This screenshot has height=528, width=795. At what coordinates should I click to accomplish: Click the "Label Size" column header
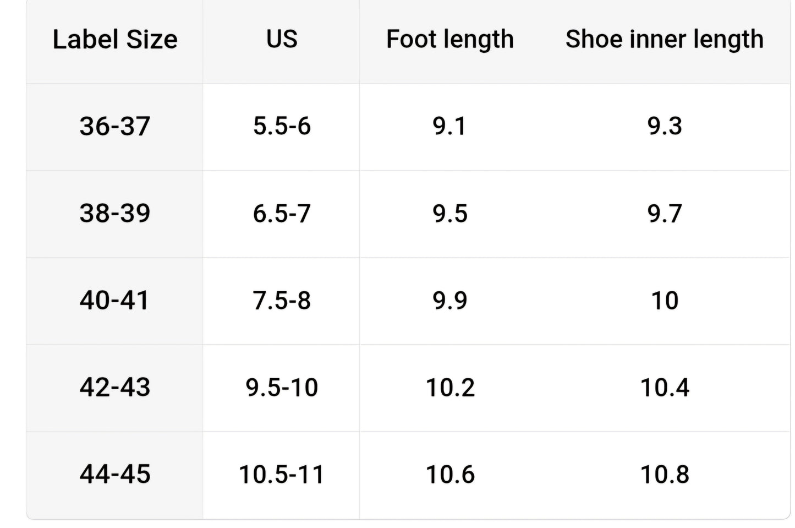[x=115, y=40]
